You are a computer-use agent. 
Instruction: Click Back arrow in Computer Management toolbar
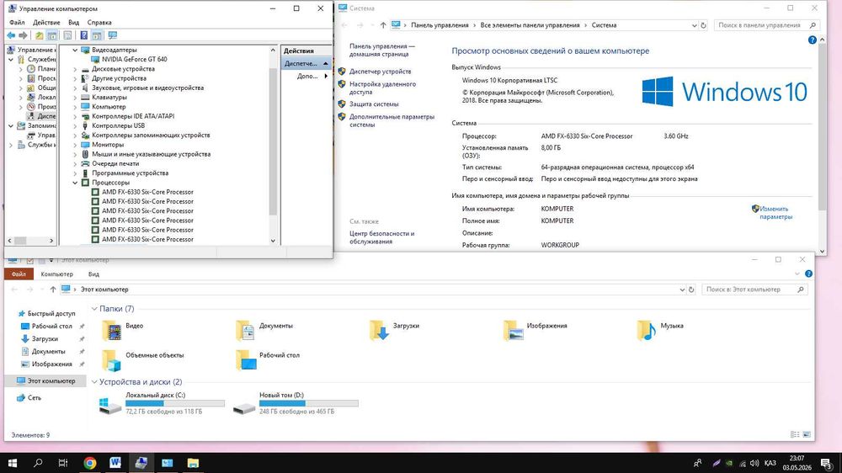[11, 35]
